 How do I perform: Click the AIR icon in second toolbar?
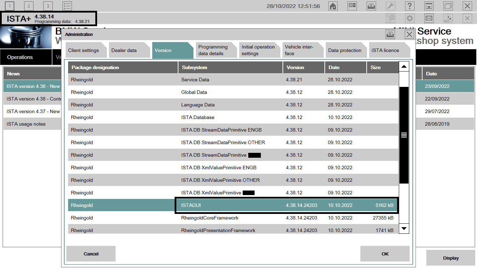pyautogui.click(x=448, y=18)
